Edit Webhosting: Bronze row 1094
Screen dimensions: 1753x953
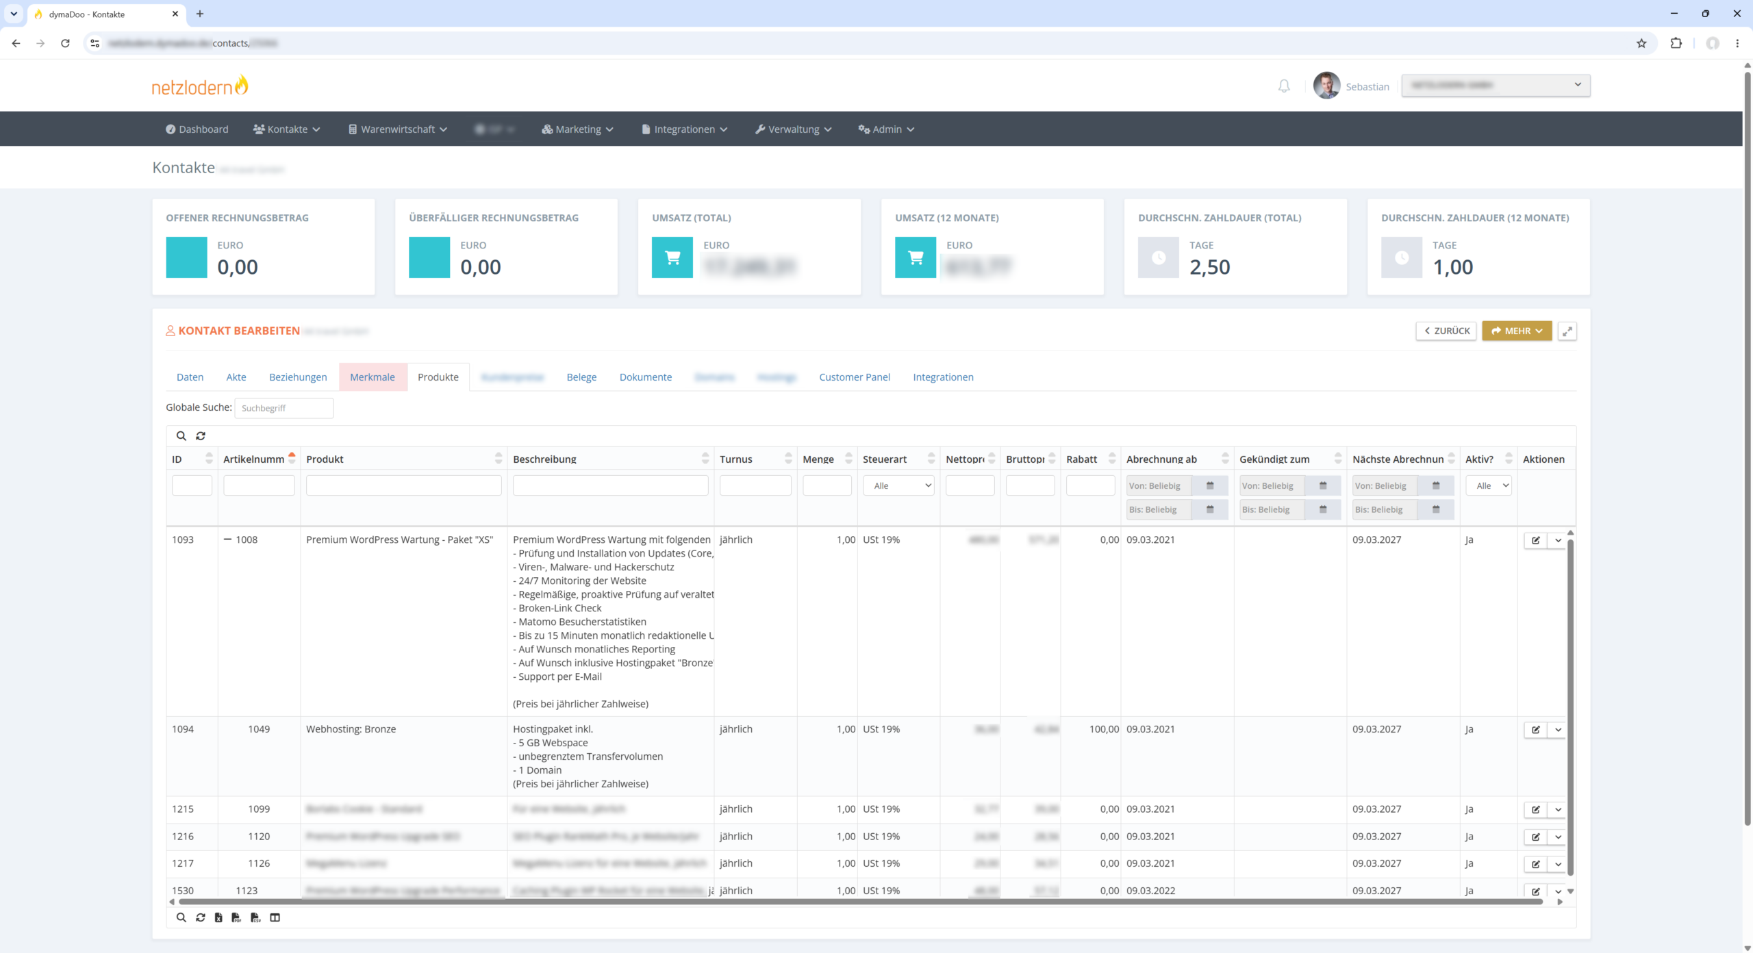pyautogui.click(x=1535, y=730)
